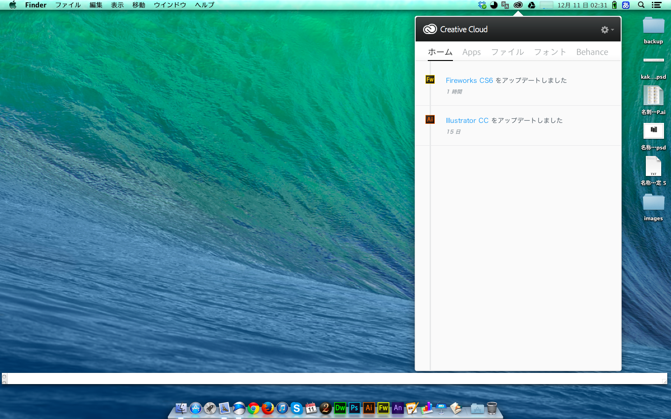Image resolution: width=671 pixels, height=419 pixels.
Task: Click the Creative Cloud logo in panel header
Action: click(x=430, y=29)
